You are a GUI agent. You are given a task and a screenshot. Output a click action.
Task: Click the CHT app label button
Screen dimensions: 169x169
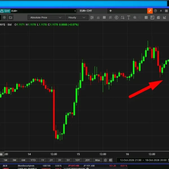[x=5, y=11]
